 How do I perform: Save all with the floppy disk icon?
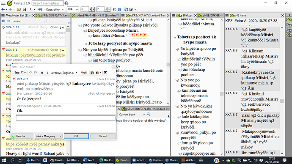(x=24, y=9)
